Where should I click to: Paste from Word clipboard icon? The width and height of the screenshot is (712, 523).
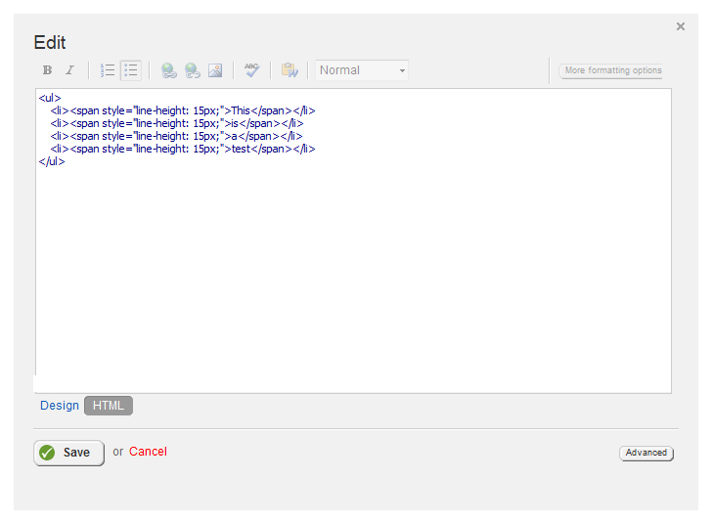pyautogui.click(x=289, y=70)
